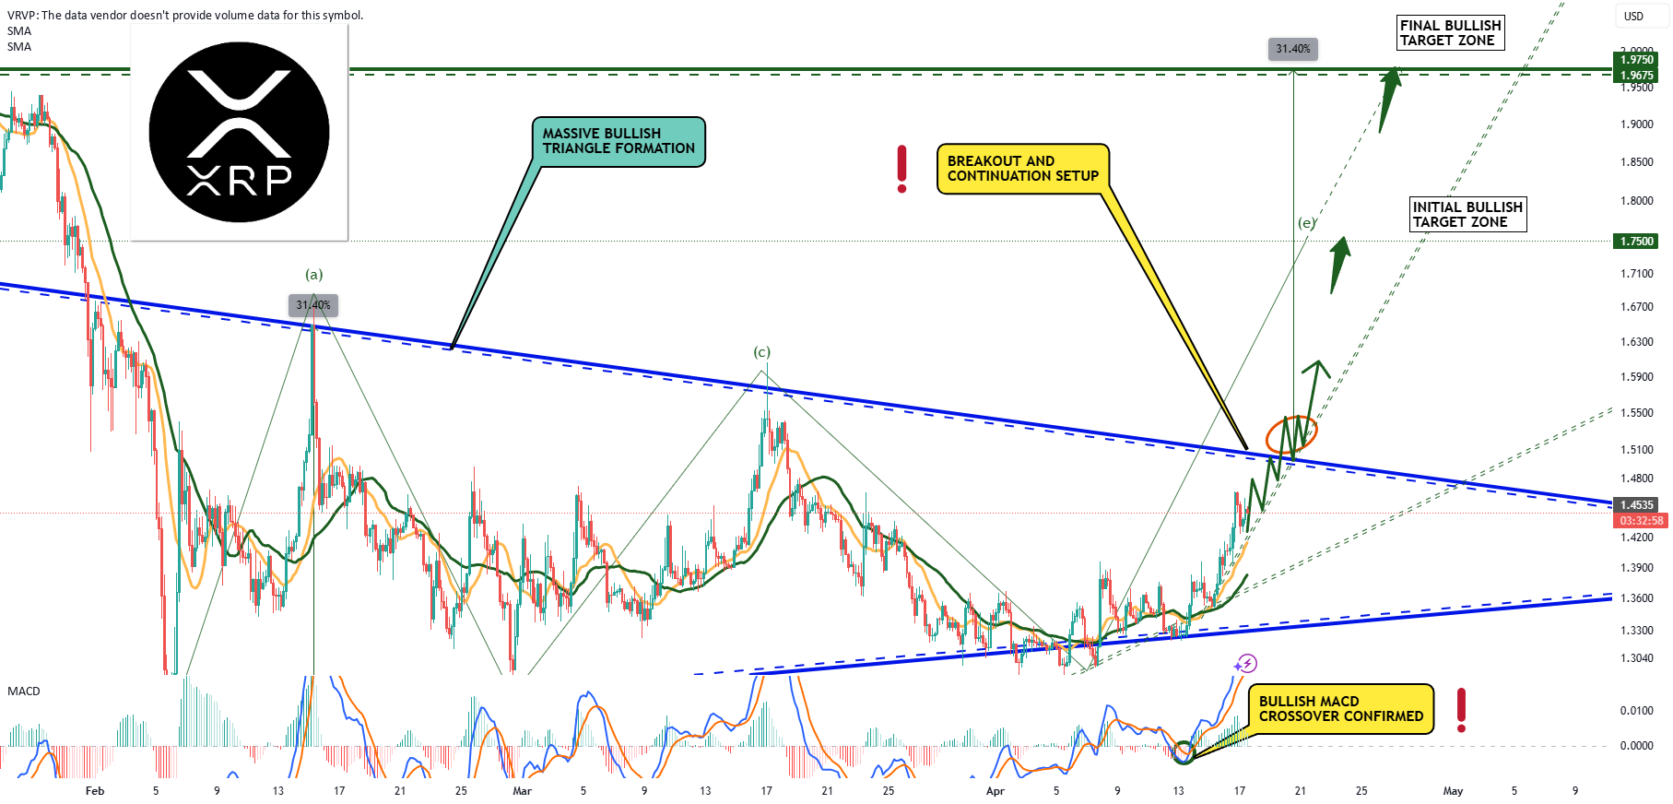Click the green circle on MACD crossover
The width and height of the screenshot is (1673, 804).
click(1184, 751)
